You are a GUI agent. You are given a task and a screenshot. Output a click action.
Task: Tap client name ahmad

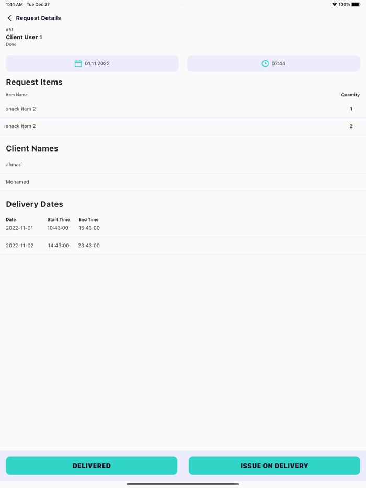[x=14, y=165]
